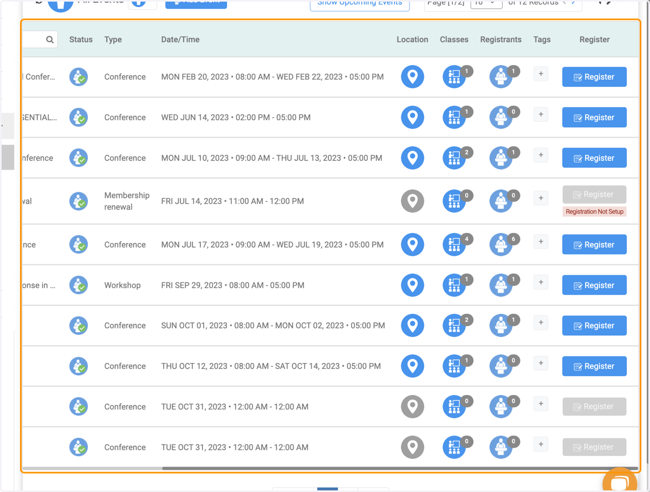Click status icon for Workshop event

[x=79, y=285]
